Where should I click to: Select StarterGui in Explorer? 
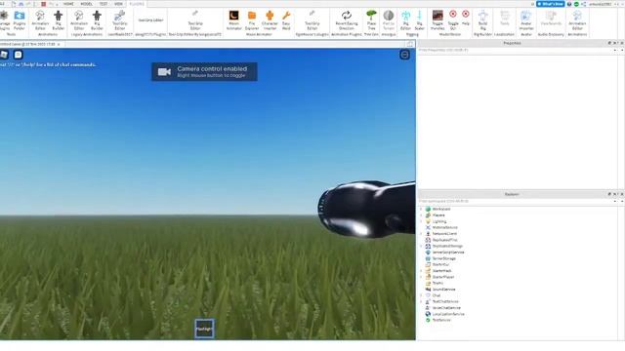click(x=440, y=264)
